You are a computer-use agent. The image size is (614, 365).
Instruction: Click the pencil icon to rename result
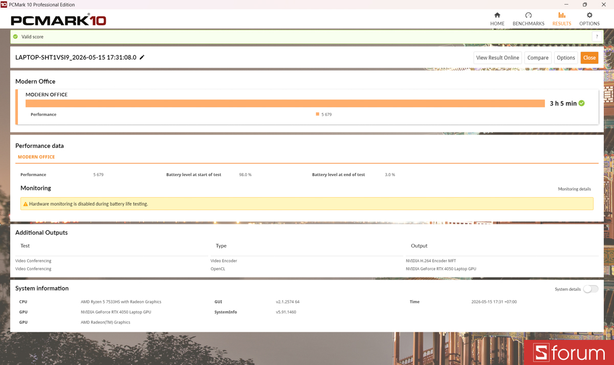[x=142, y=57]
